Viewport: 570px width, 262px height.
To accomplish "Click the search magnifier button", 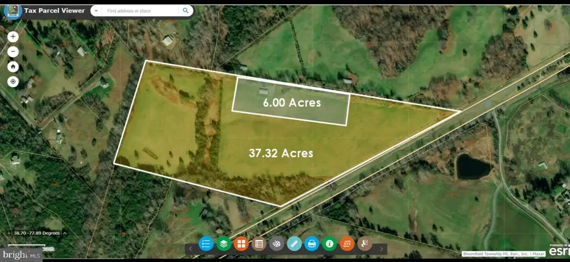I will (x=185, y=11).
